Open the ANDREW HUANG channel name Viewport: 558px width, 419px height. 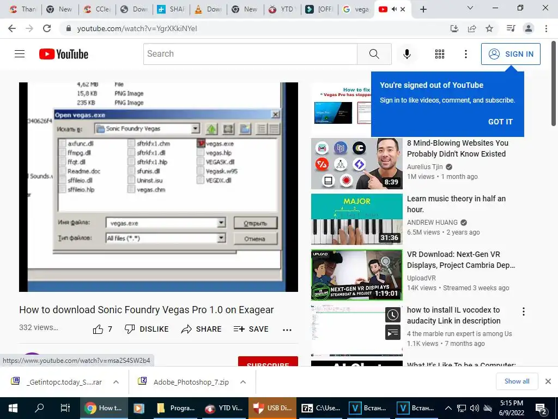point(432,223)
